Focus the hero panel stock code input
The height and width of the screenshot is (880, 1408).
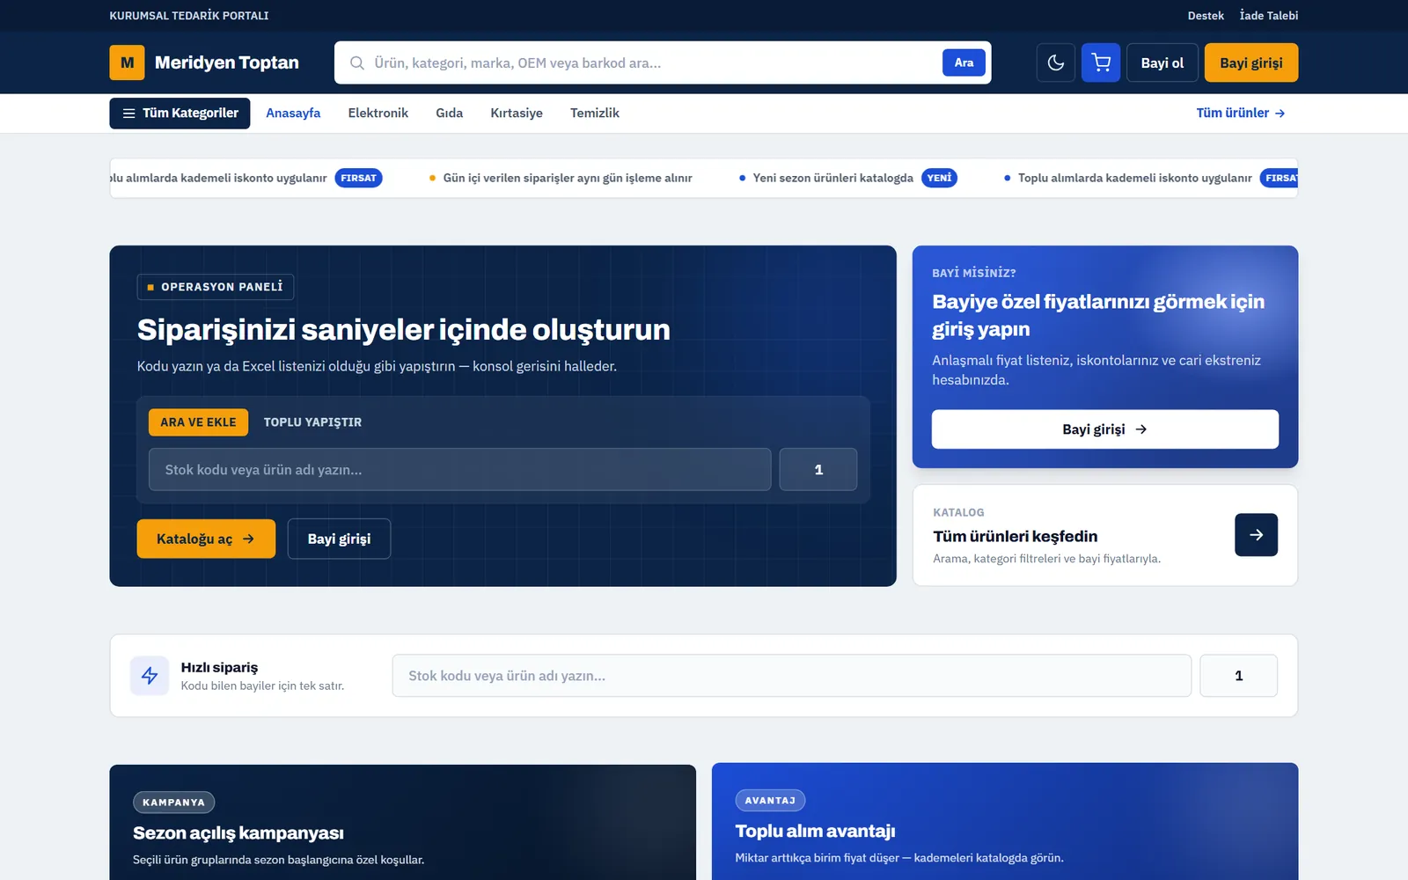(459, 469)
